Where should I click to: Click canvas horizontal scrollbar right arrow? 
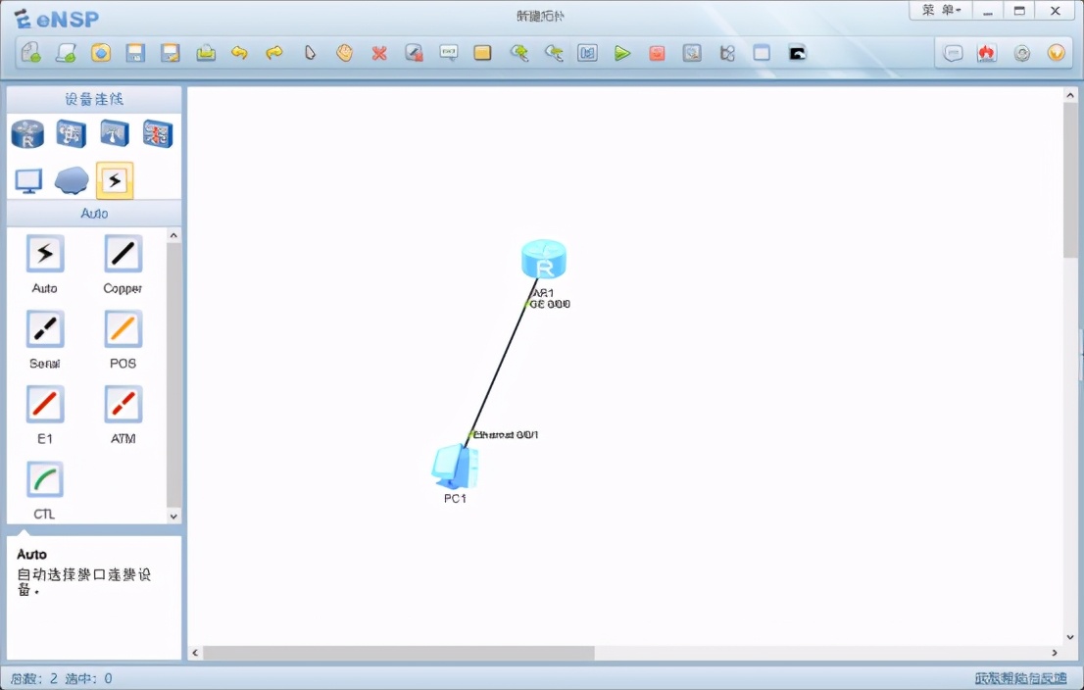coord(1055,653)
